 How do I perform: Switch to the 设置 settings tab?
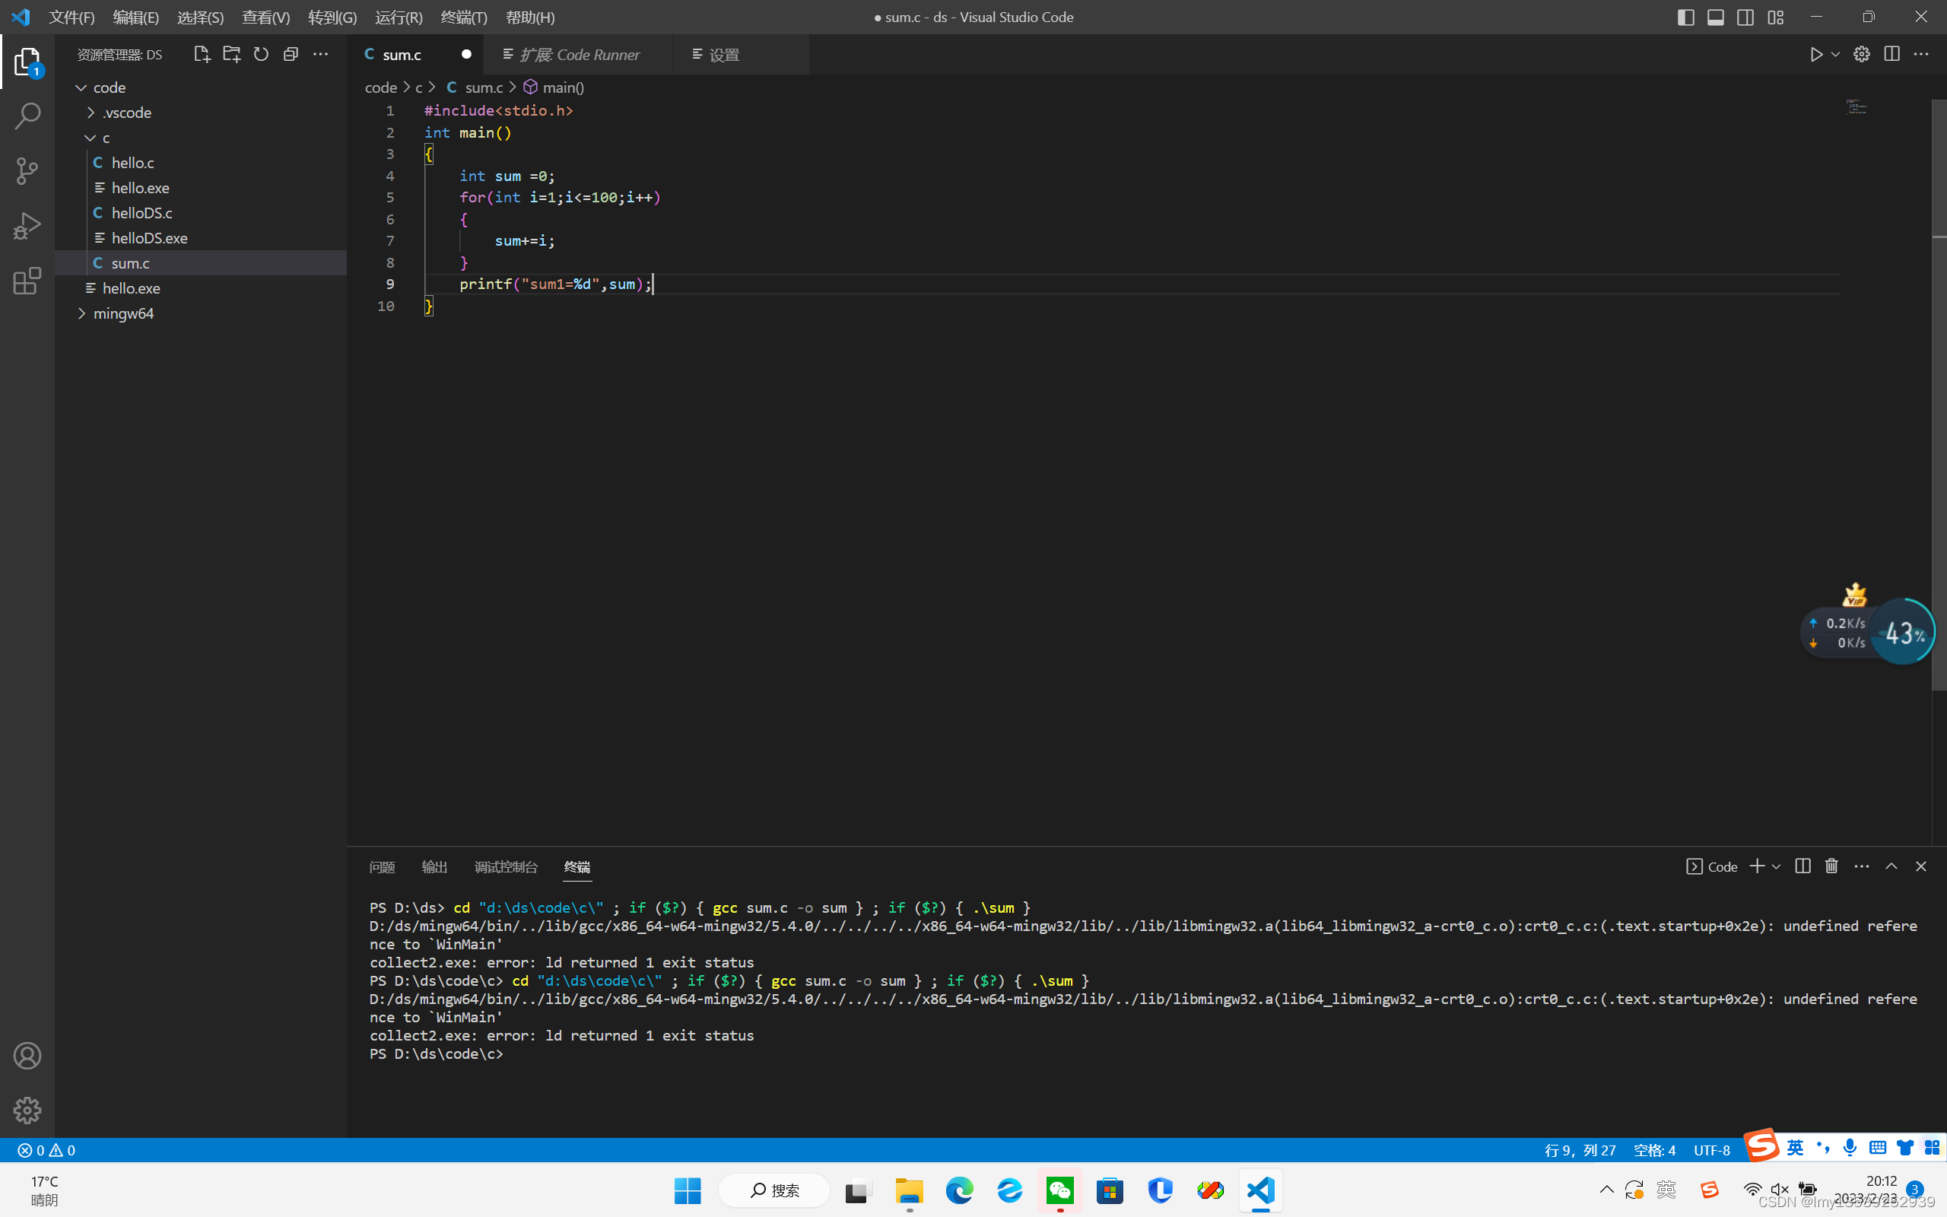(x=740, y=54)
